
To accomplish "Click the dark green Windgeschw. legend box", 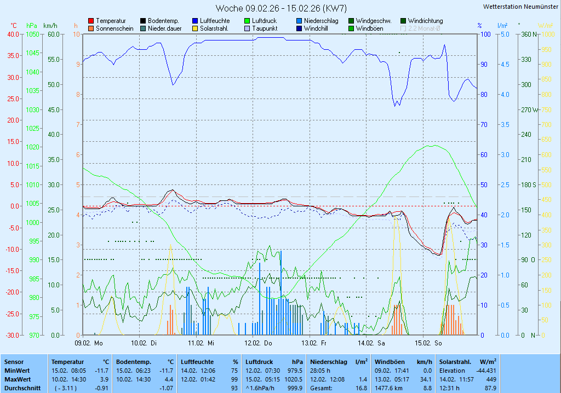I will click(351, 21).
